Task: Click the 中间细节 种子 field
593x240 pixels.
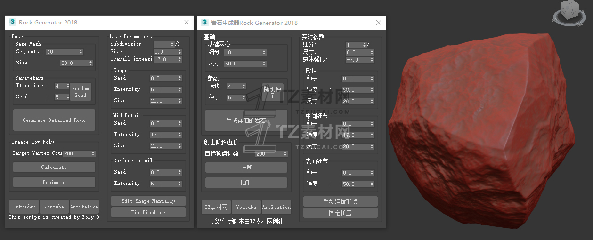Action: (356, 124)
